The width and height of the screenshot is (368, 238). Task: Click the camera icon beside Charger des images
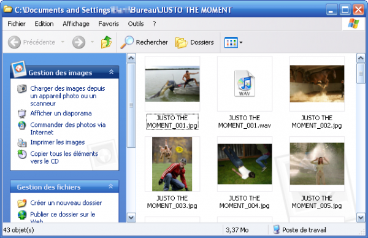tap(22, 88)
